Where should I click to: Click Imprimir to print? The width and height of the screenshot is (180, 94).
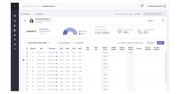(x=26, y=14)
